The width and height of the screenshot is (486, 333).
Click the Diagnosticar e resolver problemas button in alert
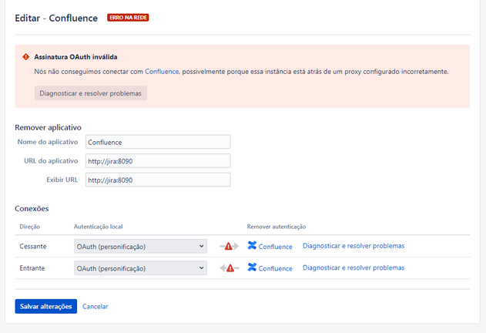[x=91, y=93]
